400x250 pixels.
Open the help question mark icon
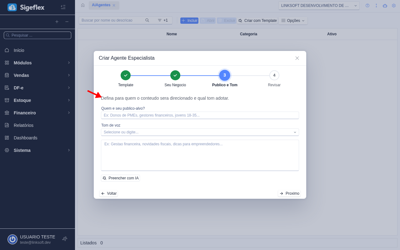point(367,6)
